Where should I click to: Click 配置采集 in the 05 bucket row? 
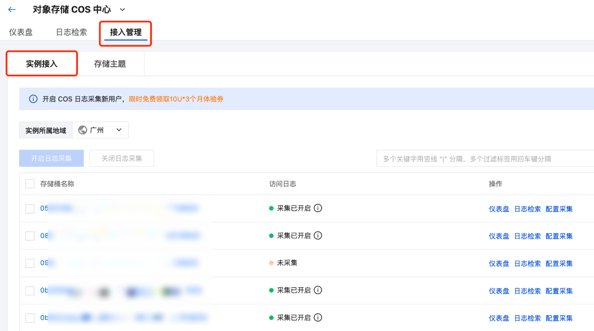pos(559,209)
